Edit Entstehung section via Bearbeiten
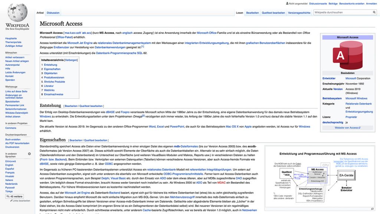This screenshot has height=214, width=380. [x=71, y=106]
